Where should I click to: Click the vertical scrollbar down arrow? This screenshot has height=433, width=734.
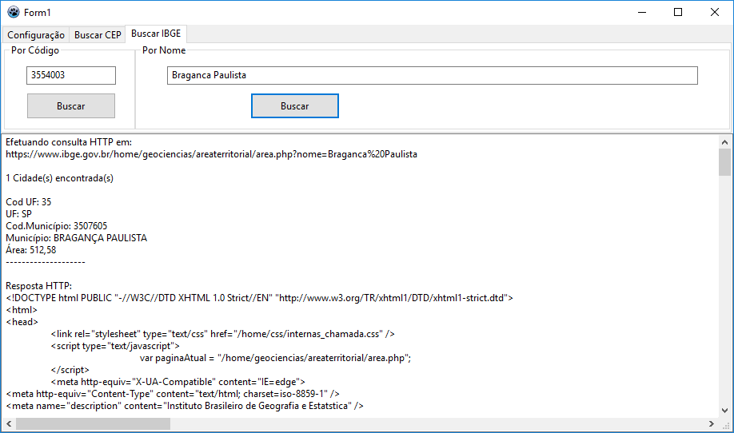[724, 411]
